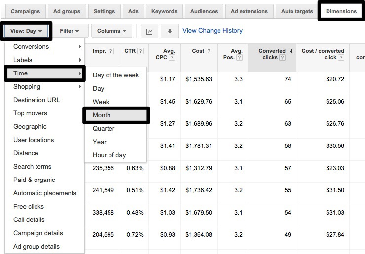Switch to the Keywords tab
365x254 pixels.
(x=164, y=11)
